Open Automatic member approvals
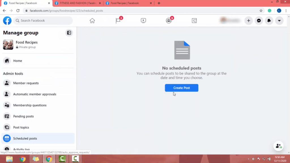290x163 pixels. [x=38, y=94]
